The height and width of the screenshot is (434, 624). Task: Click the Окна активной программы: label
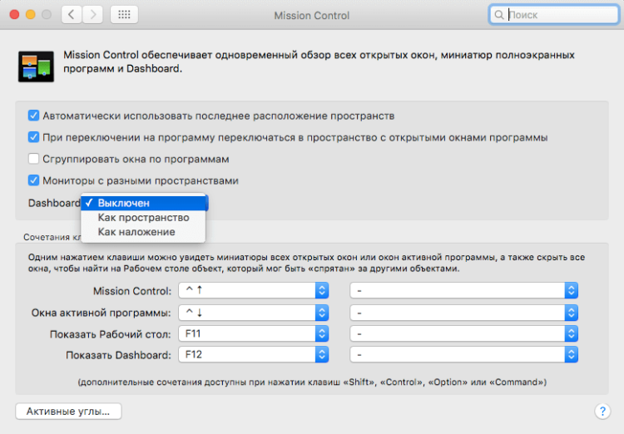101,313
